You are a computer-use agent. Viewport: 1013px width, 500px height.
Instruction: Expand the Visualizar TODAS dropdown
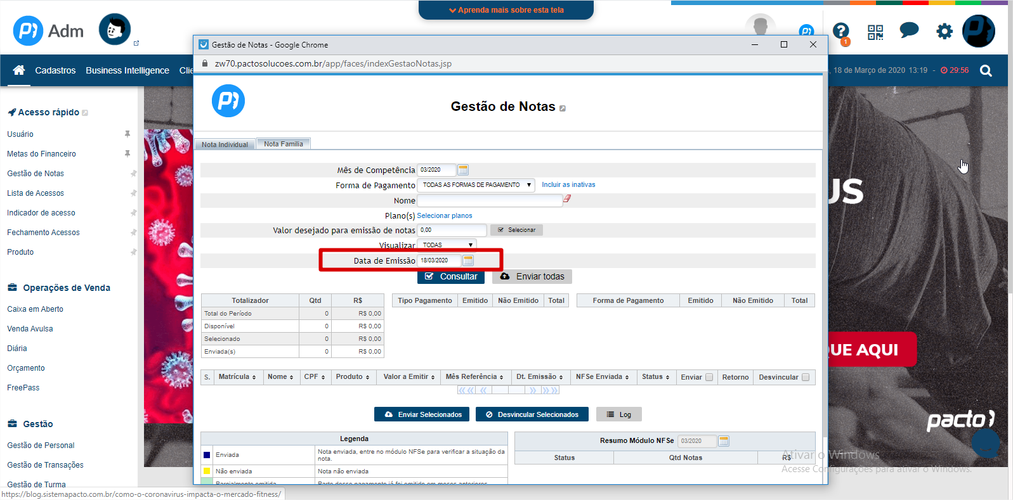tap(447, 245)
